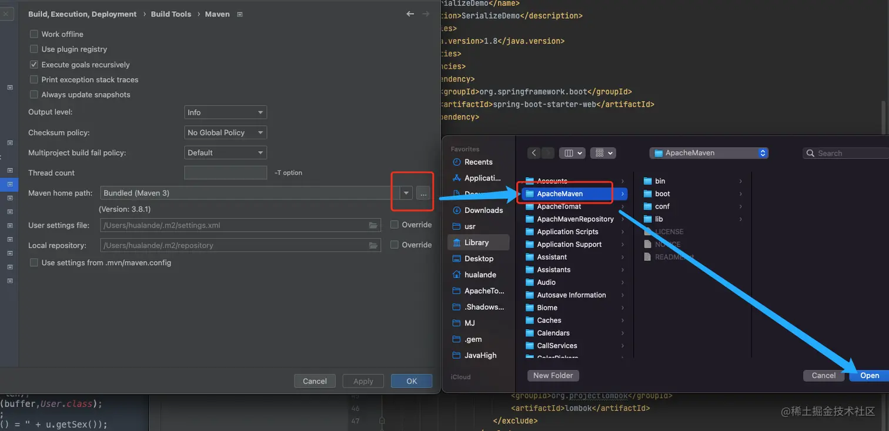Open Applications in the Favorites sidebar
The height and width of the screenshot is (431, 889).
[x=476, y=178]
